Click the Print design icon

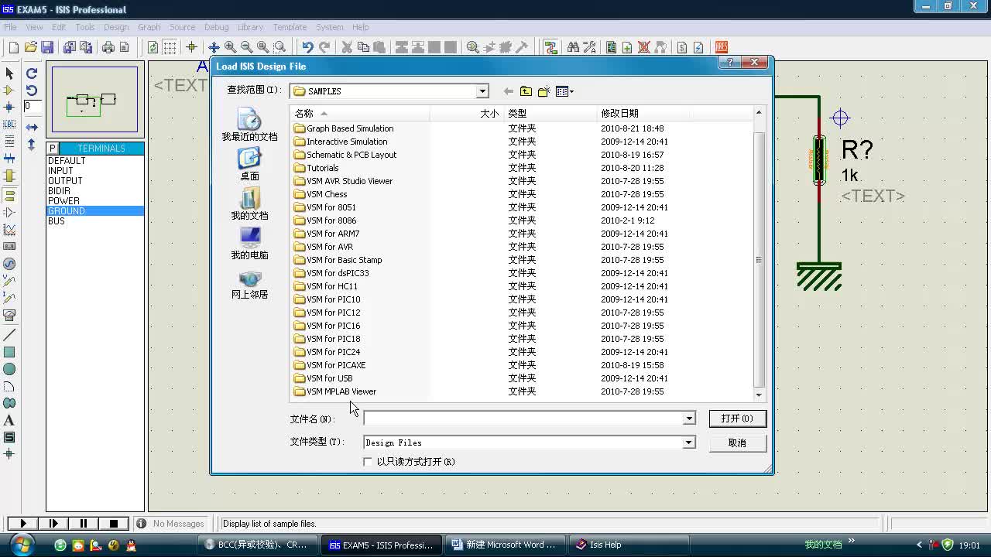[x=108, y=47]
